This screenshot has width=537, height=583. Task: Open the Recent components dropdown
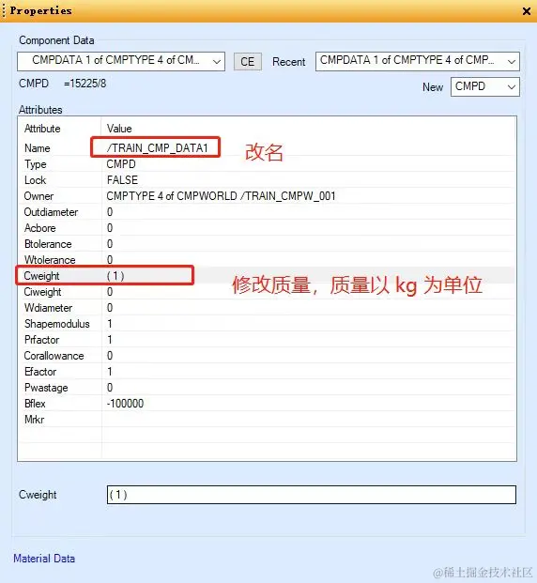pyautogui.click(x=417, y=61)
